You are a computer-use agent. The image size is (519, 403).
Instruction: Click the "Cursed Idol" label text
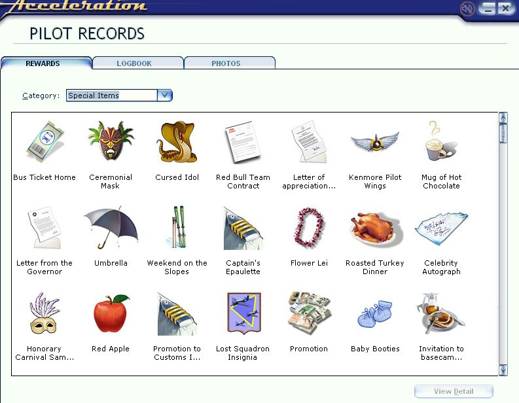pos(177,177)
